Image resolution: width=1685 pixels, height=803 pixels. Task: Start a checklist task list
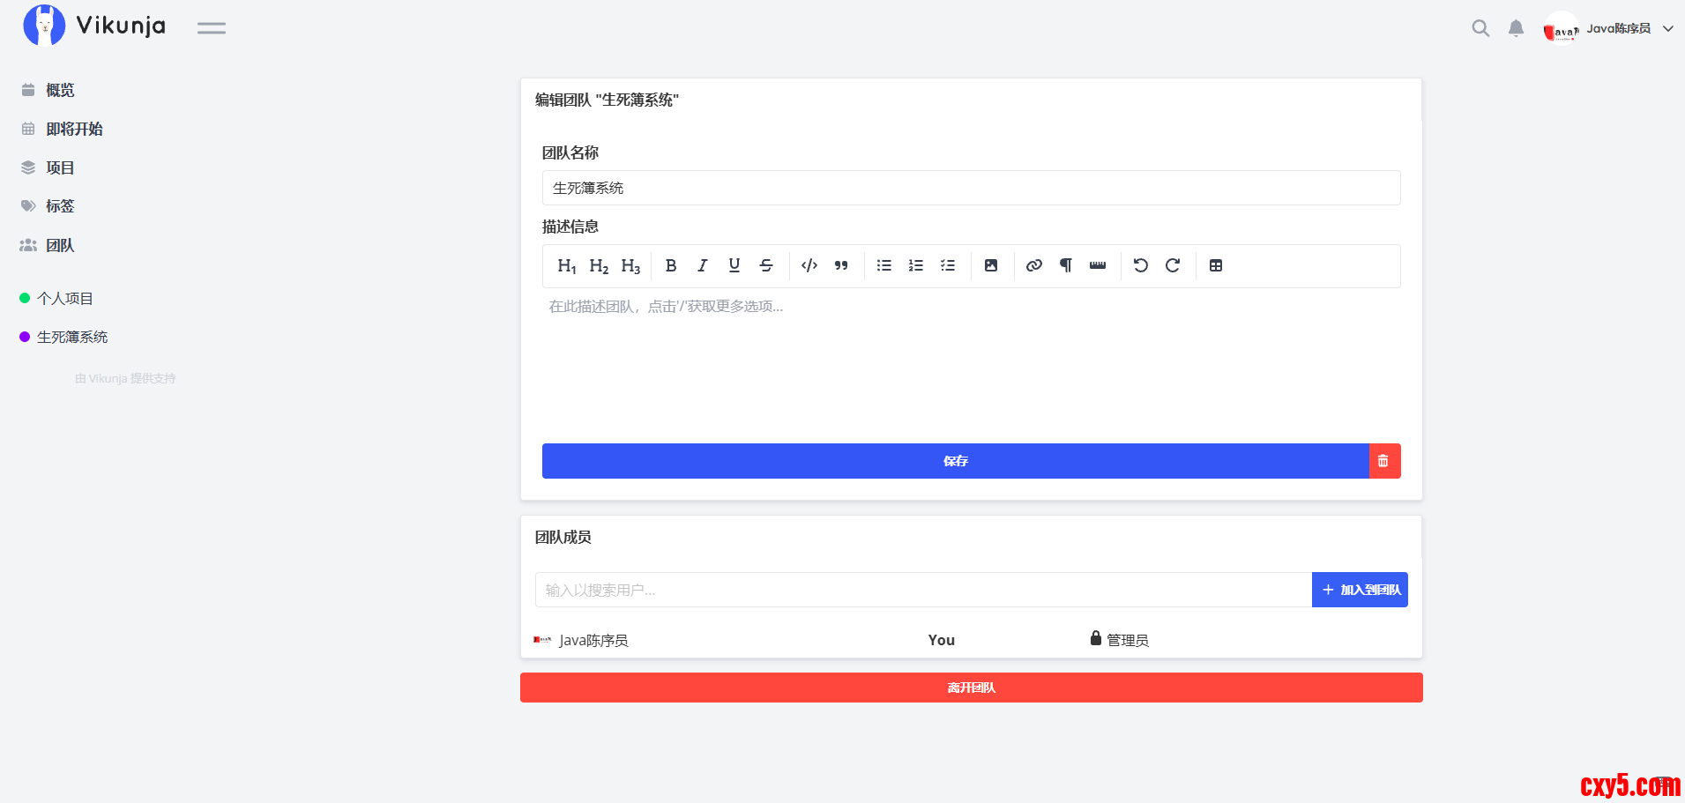point(948,265)
